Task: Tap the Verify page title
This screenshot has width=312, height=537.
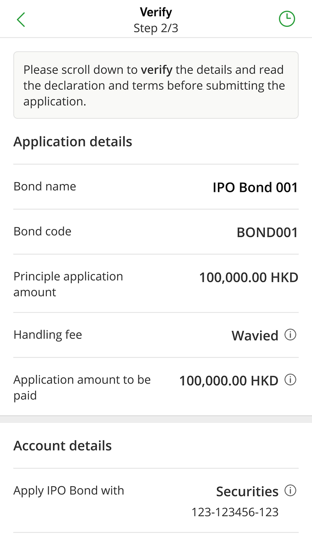Action: tap(156, 12)
